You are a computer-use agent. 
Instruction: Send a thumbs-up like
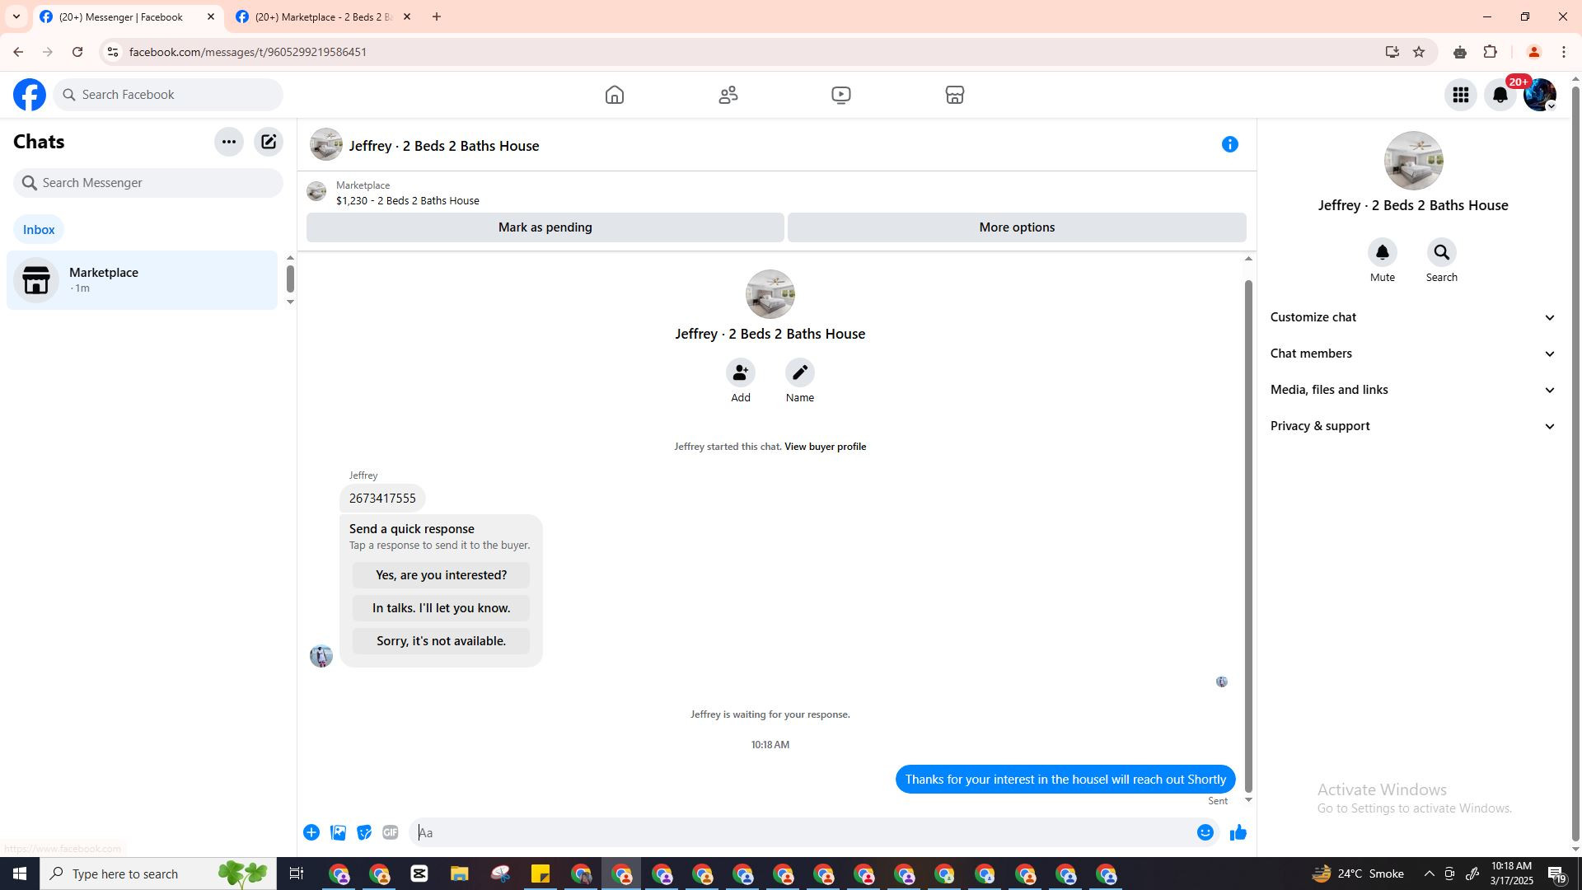1238,832
